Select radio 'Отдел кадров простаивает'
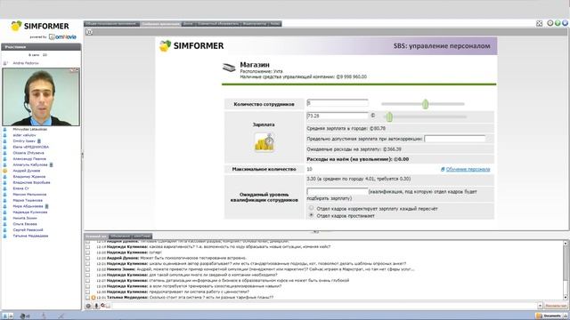Image resolution: width=570 pixels, height=320 pixels. click(311, 215)
